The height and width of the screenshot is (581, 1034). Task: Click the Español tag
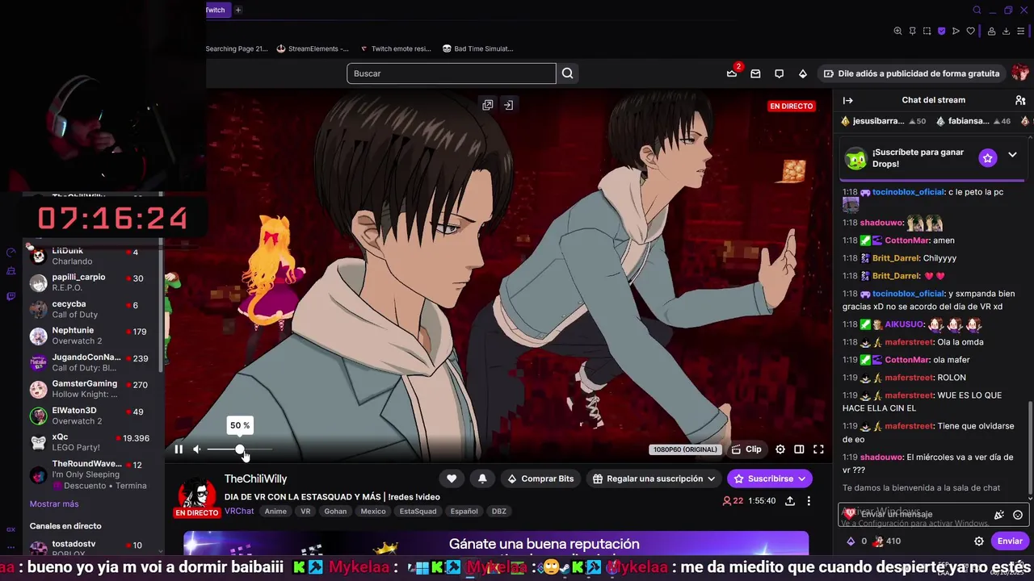(x=464, y=511)
